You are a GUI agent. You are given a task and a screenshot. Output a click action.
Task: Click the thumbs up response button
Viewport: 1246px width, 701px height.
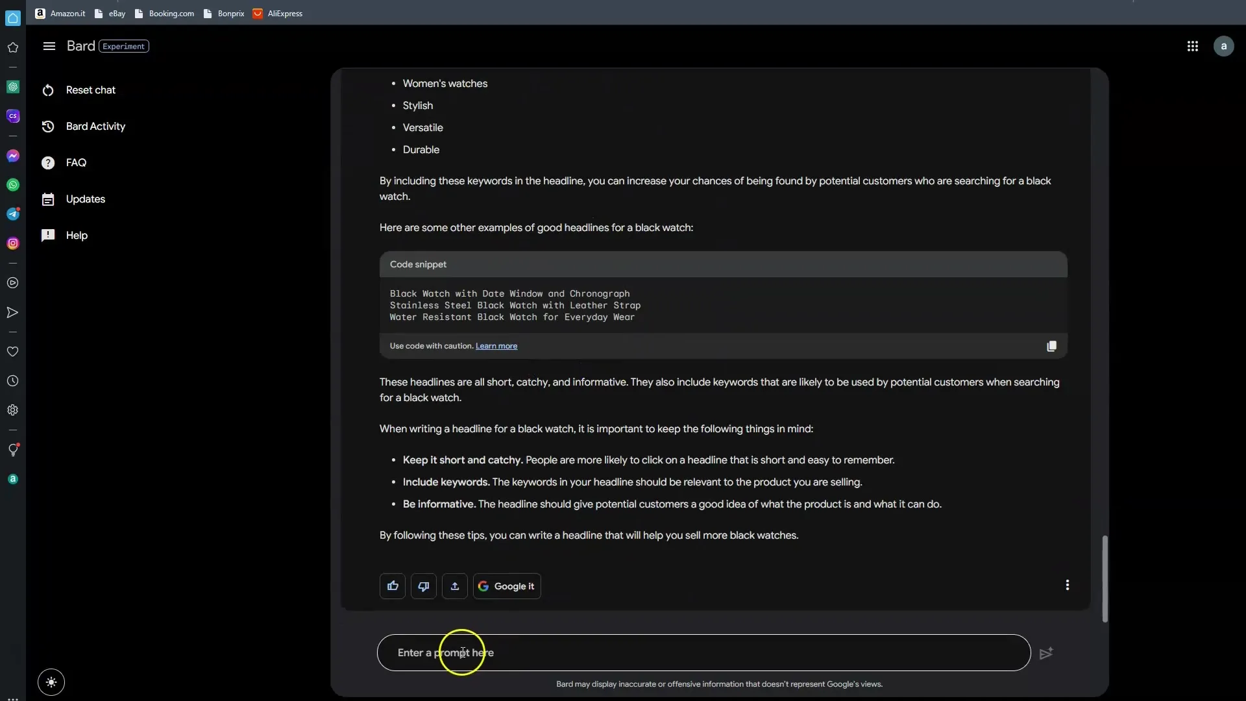tap(393, 586)
